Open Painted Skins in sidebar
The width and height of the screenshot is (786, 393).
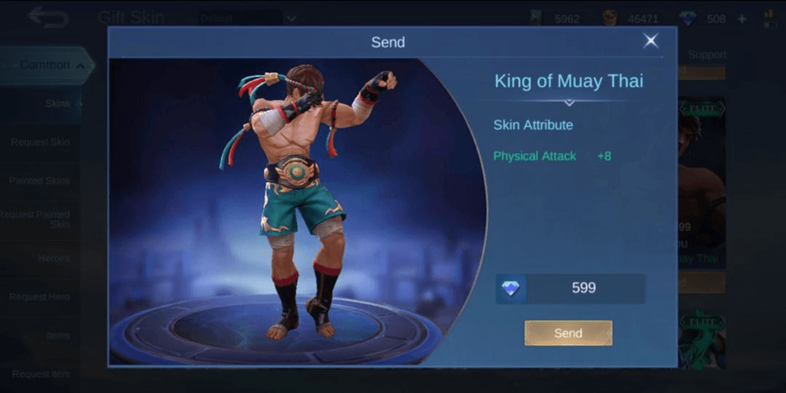click(39, 181)
